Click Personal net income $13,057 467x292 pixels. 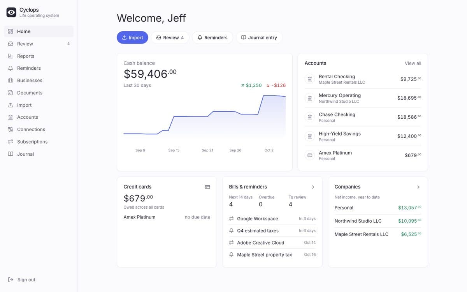pos(409,208)
